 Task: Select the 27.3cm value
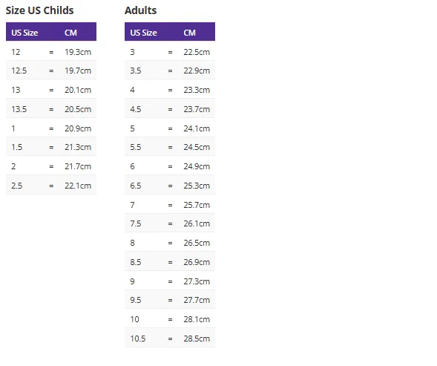point(197,281)
